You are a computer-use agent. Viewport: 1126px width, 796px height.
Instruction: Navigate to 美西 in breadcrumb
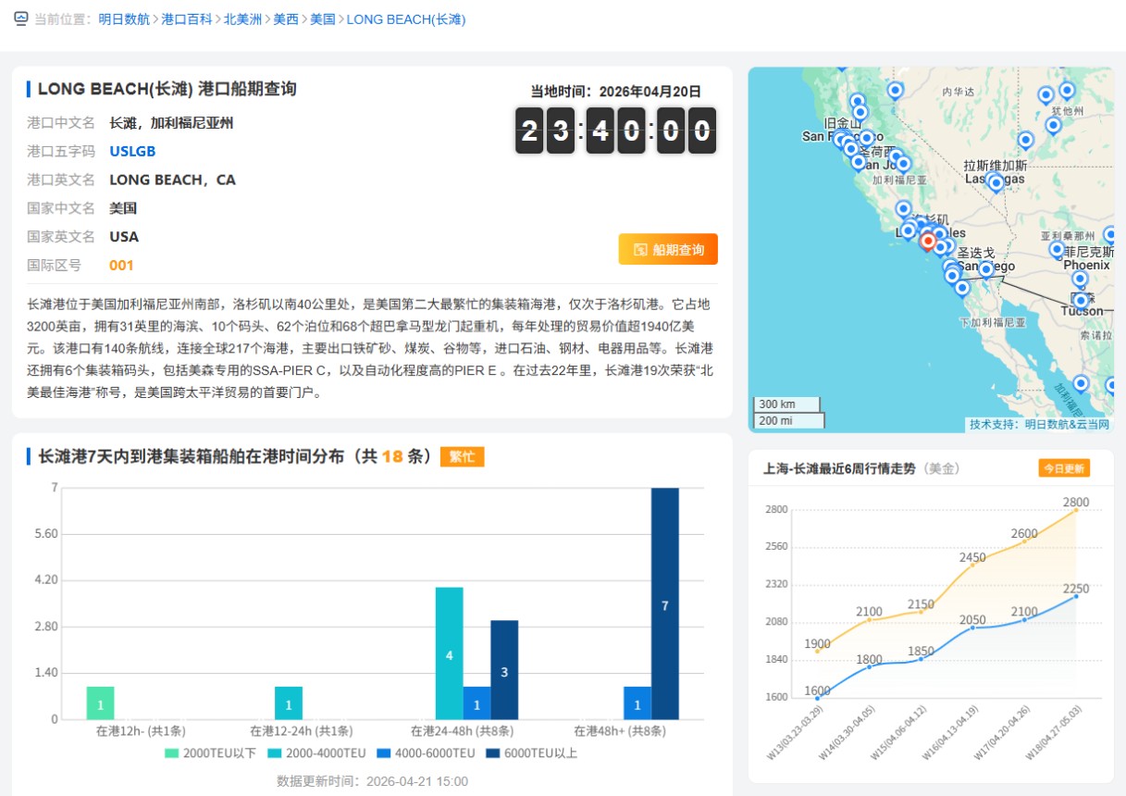coord(286,19)
